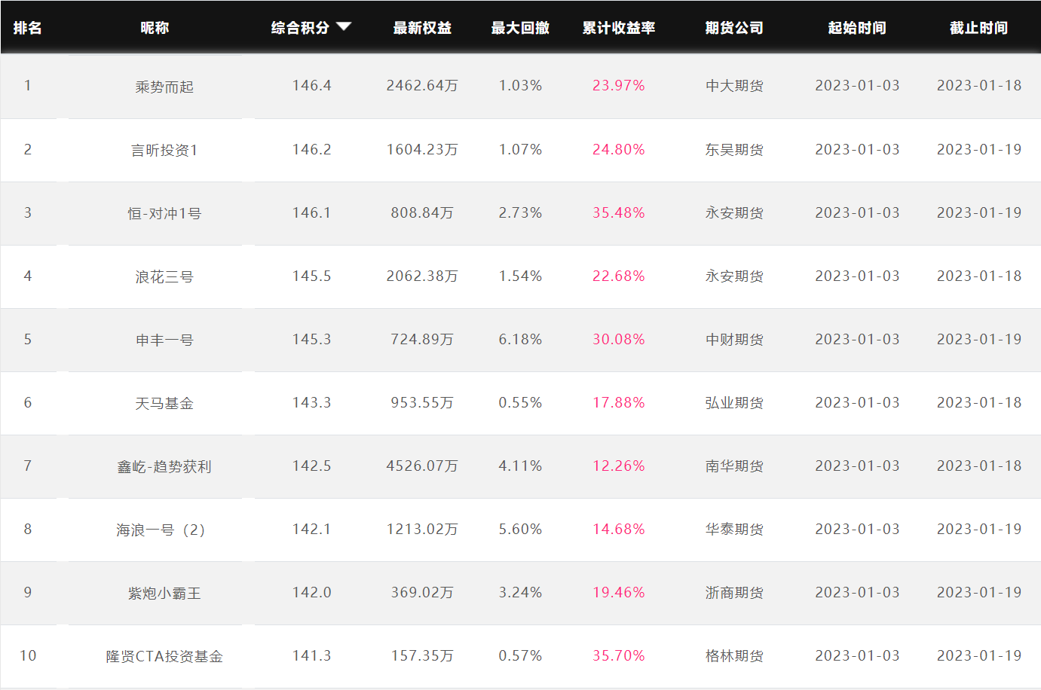The width and height of the screenshot is (1041, 690).
Task: Select return rate 30.08%
Action: pyautogui.click(x=619, y=339)
